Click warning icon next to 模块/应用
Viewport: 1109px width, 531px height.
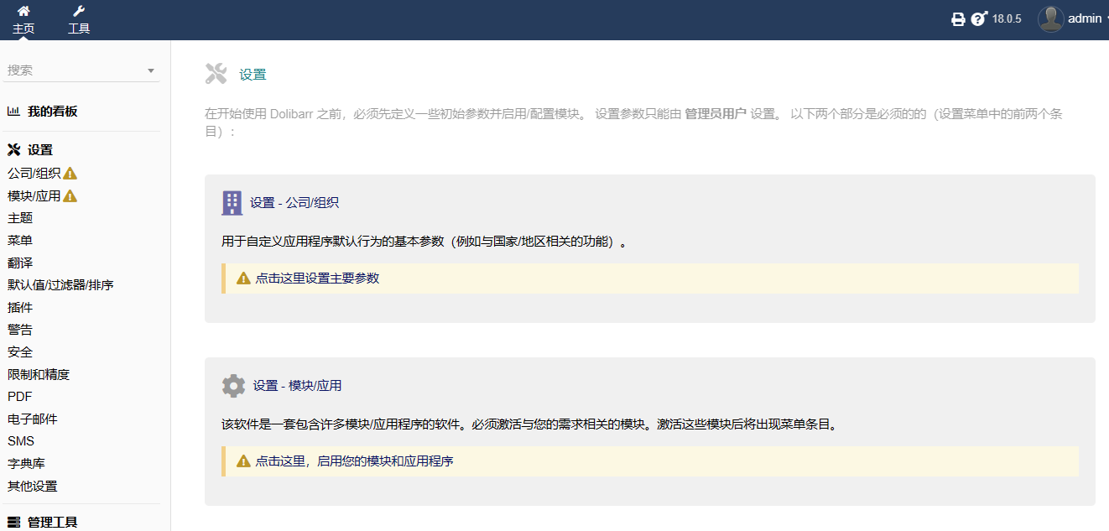point(70,196)
